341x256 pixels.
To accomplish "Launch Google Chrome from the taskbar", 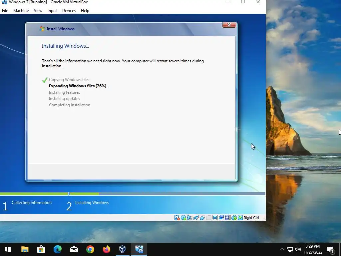I will pyautogui.click(x=90, y=249).
